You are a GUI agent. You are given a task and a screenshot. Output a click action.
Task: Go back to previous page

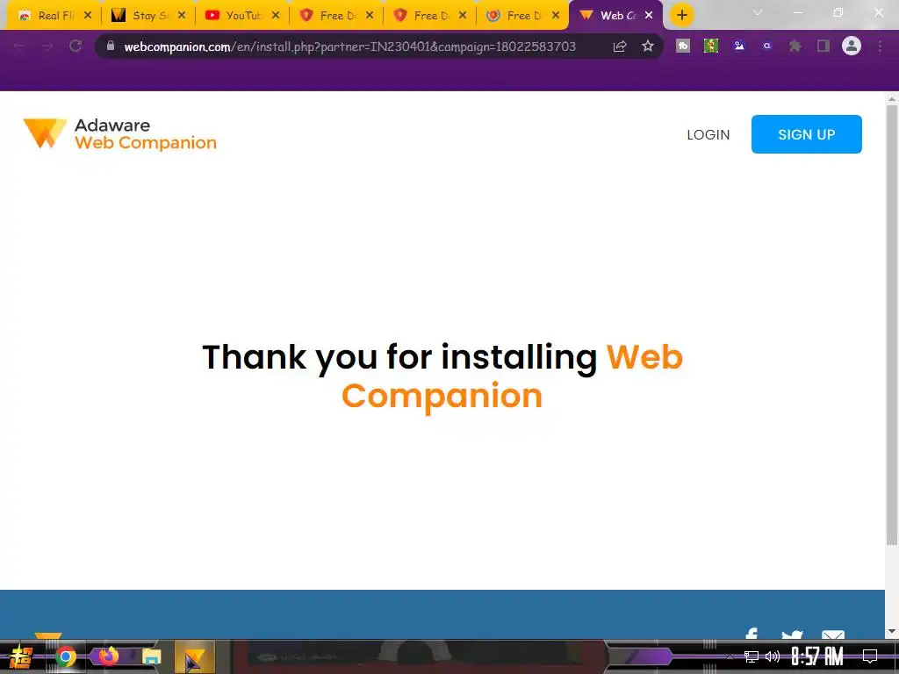coord(19,46)
